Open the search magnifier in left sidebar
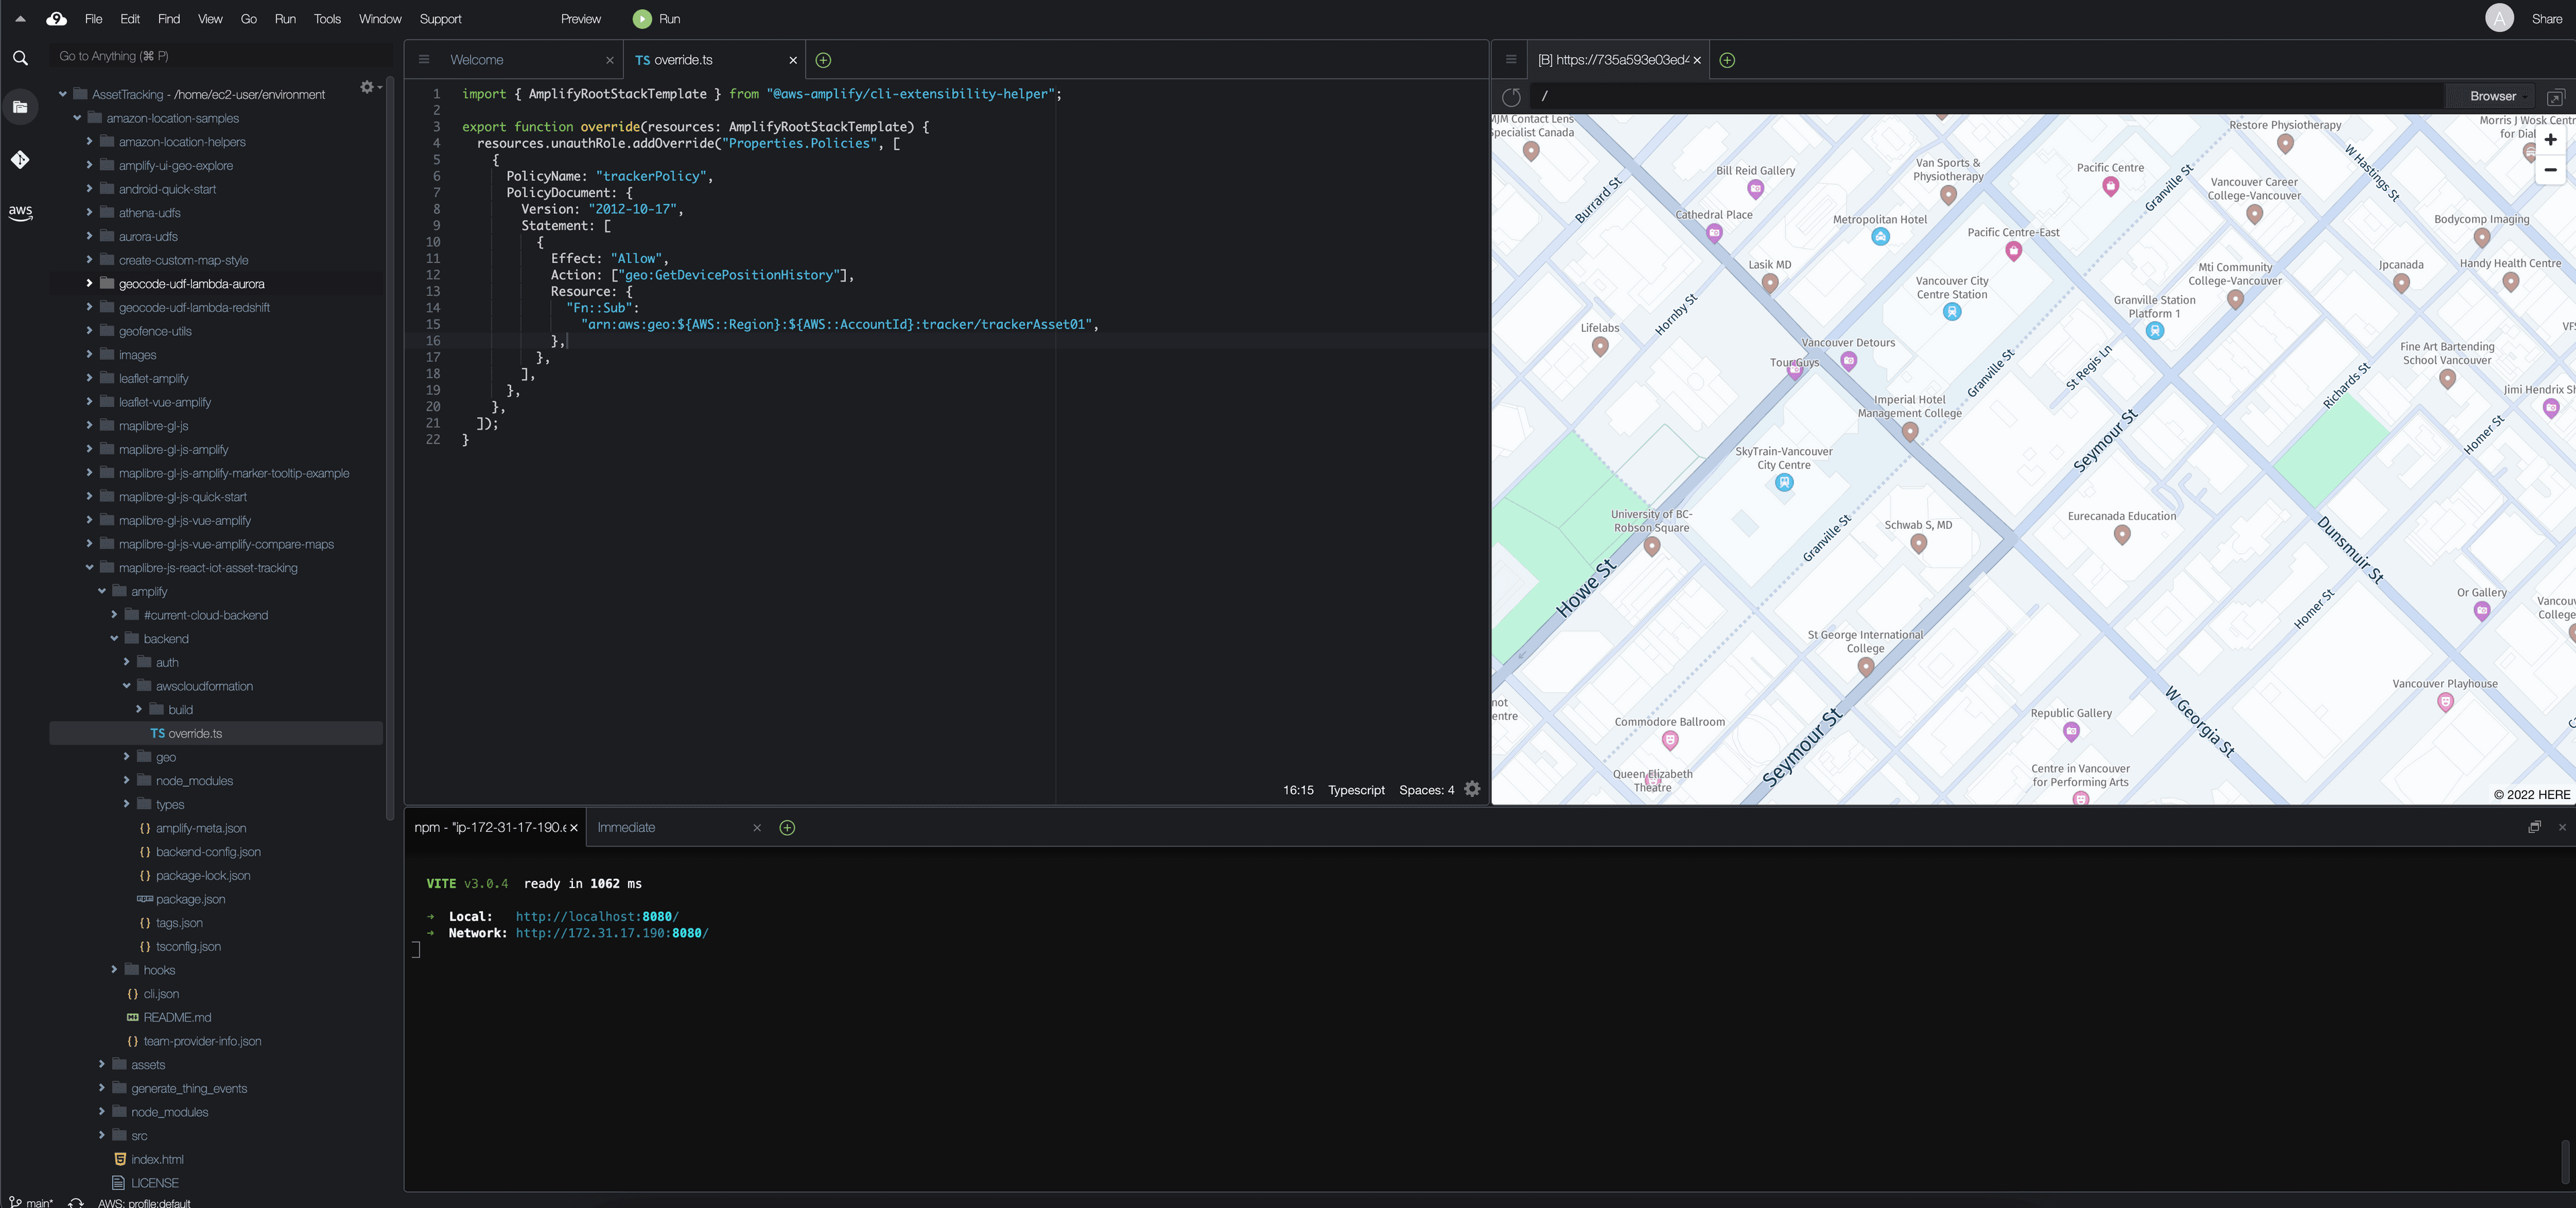The width and height of the screenshot is (2576, 1208). click(20, 58)
